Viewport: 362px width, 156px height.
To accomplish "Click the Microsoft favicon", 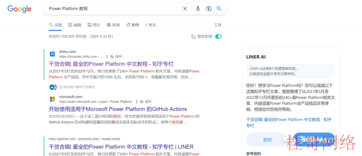I will [x=52, y=99].
